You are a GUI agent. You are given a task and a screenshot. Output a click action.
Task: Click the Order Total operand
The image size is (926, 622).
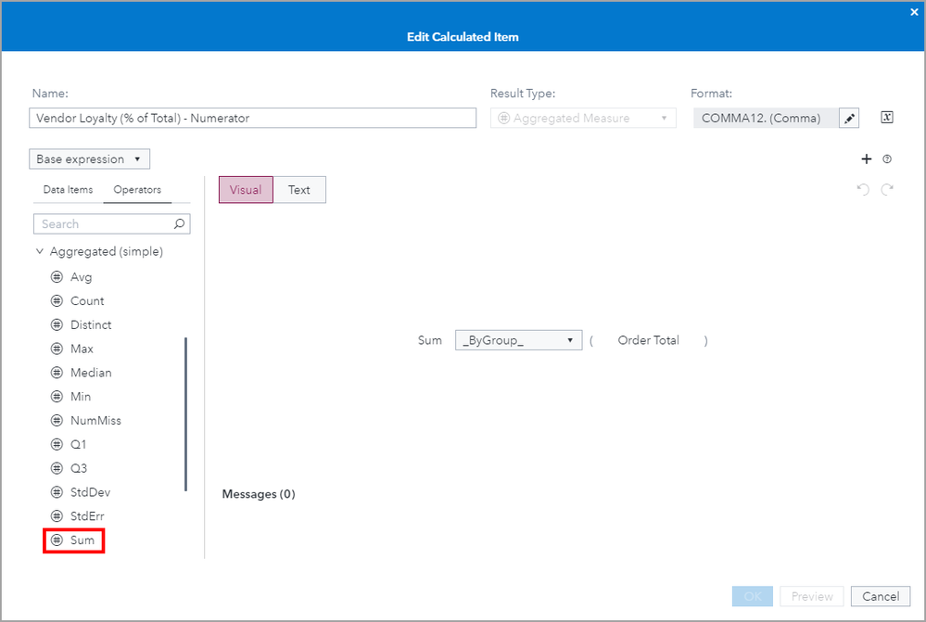click(x=648, y=340)
